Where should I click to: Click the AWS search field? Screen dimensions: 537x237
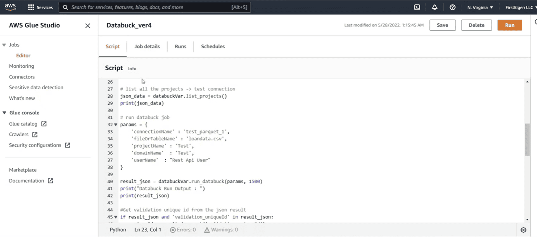(x=155, y=7)
